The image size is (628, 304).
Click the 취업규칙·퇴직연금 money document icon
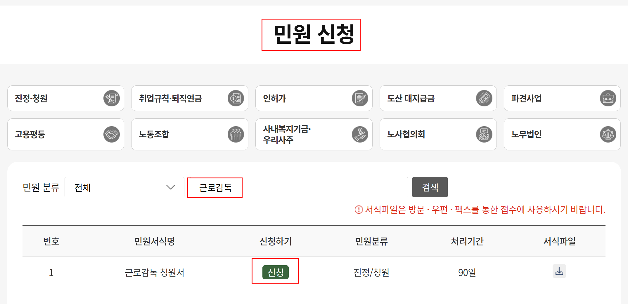236,98
